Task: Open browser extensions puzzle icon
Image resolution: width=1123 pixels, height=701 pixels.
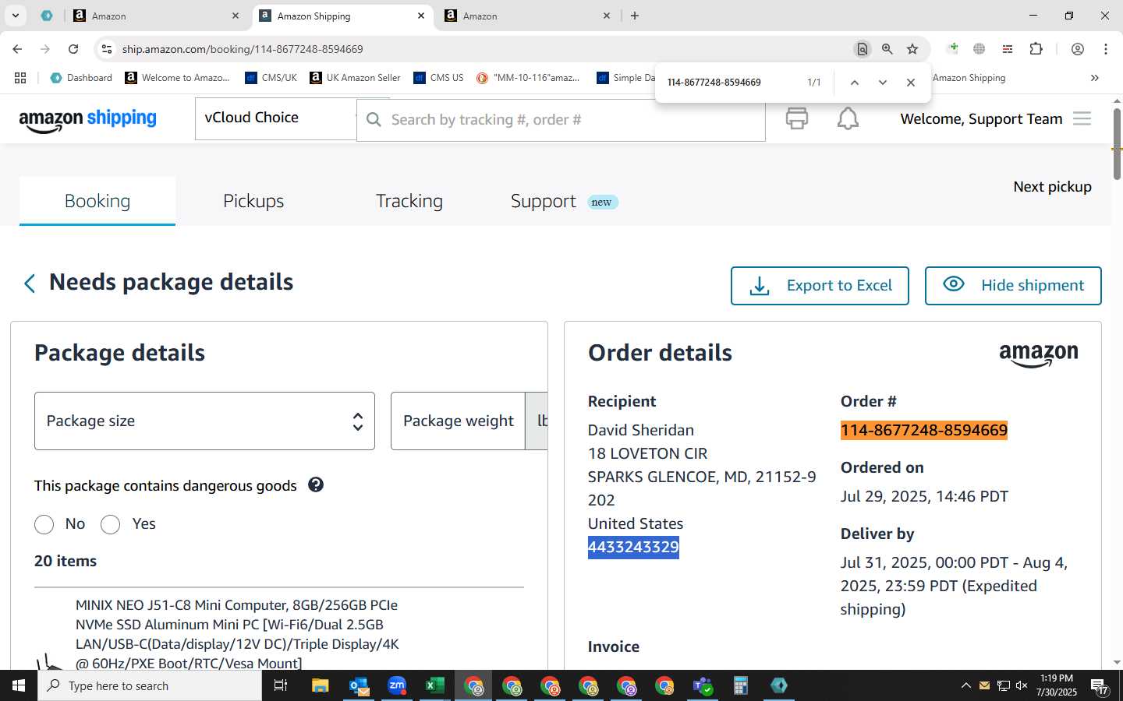Action: (1036, 49)
